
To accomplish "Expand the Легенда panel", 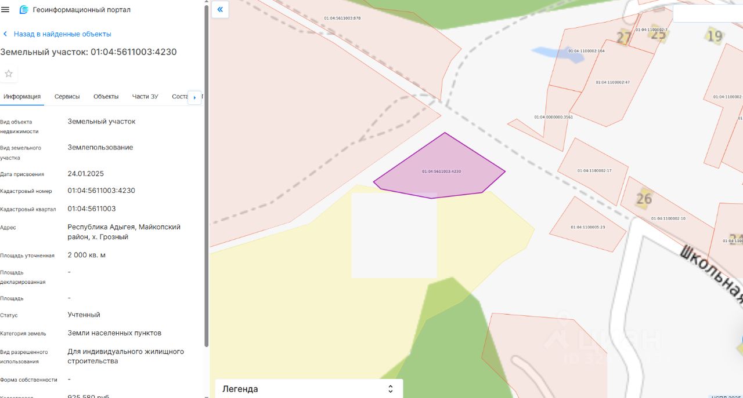I will [309, 389].
